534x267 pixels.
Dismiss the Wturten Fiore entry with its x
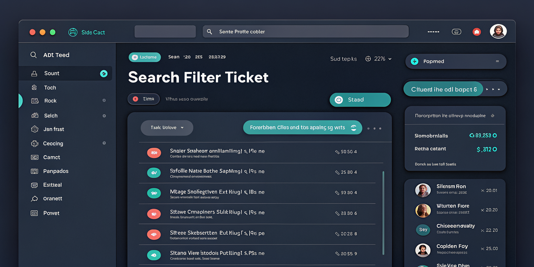[x=483, y=210]
